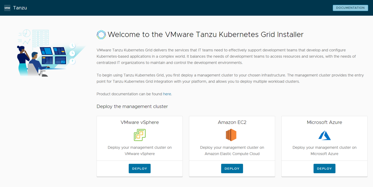The height and width of the screenshot is (187, 373).
Task: Click the Azure card description text
Action: tap(325, 151)
